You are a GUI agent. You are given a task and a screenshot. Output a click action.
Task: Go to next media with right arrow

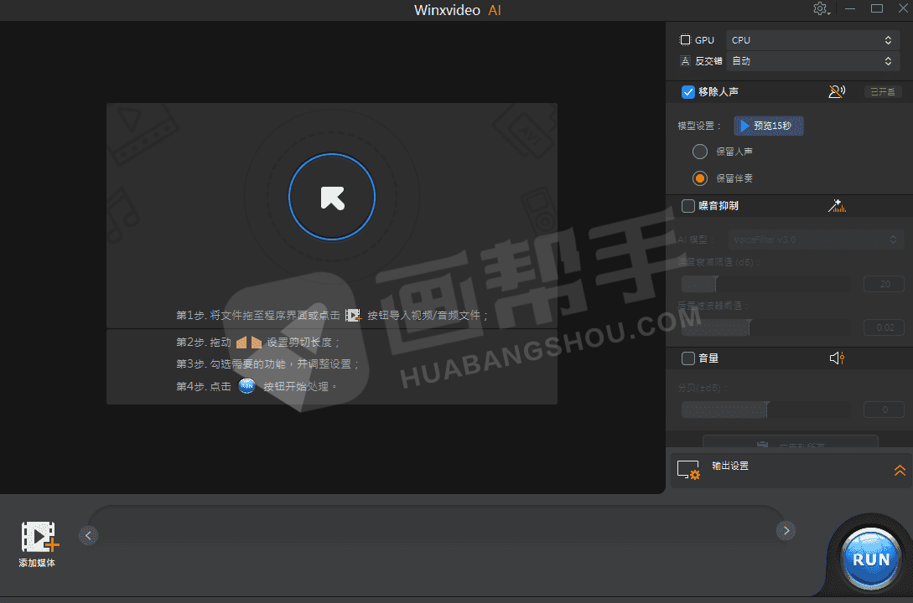point(786,530)
